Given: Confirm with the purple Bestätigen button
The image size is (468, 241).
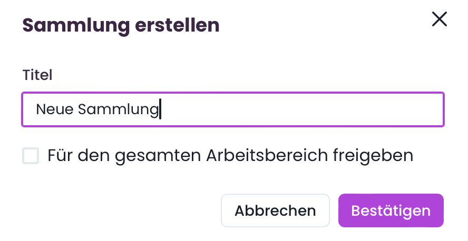Looking at the screenshot, I should point(391,210).
